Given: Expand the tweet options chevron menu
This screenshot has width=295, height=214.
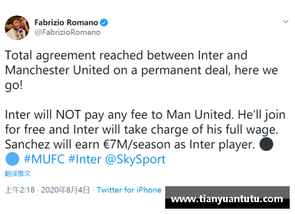Looking at the screenshot, I should (286, 21).
